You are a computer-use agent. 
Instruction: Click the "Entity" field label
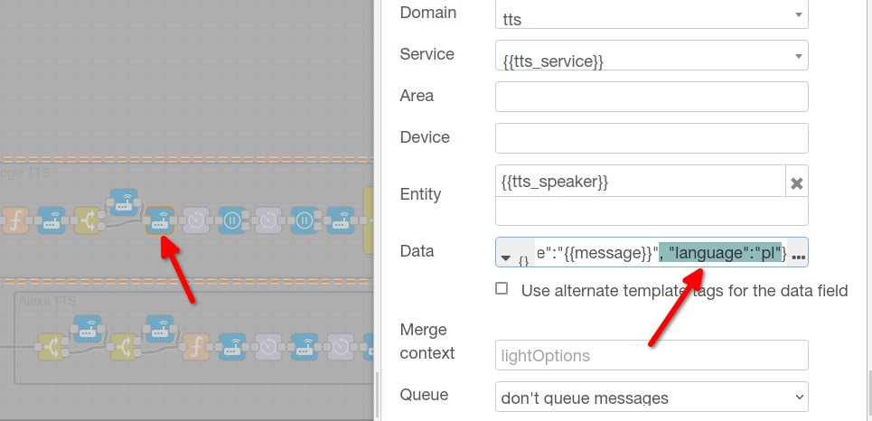point(420,194)
